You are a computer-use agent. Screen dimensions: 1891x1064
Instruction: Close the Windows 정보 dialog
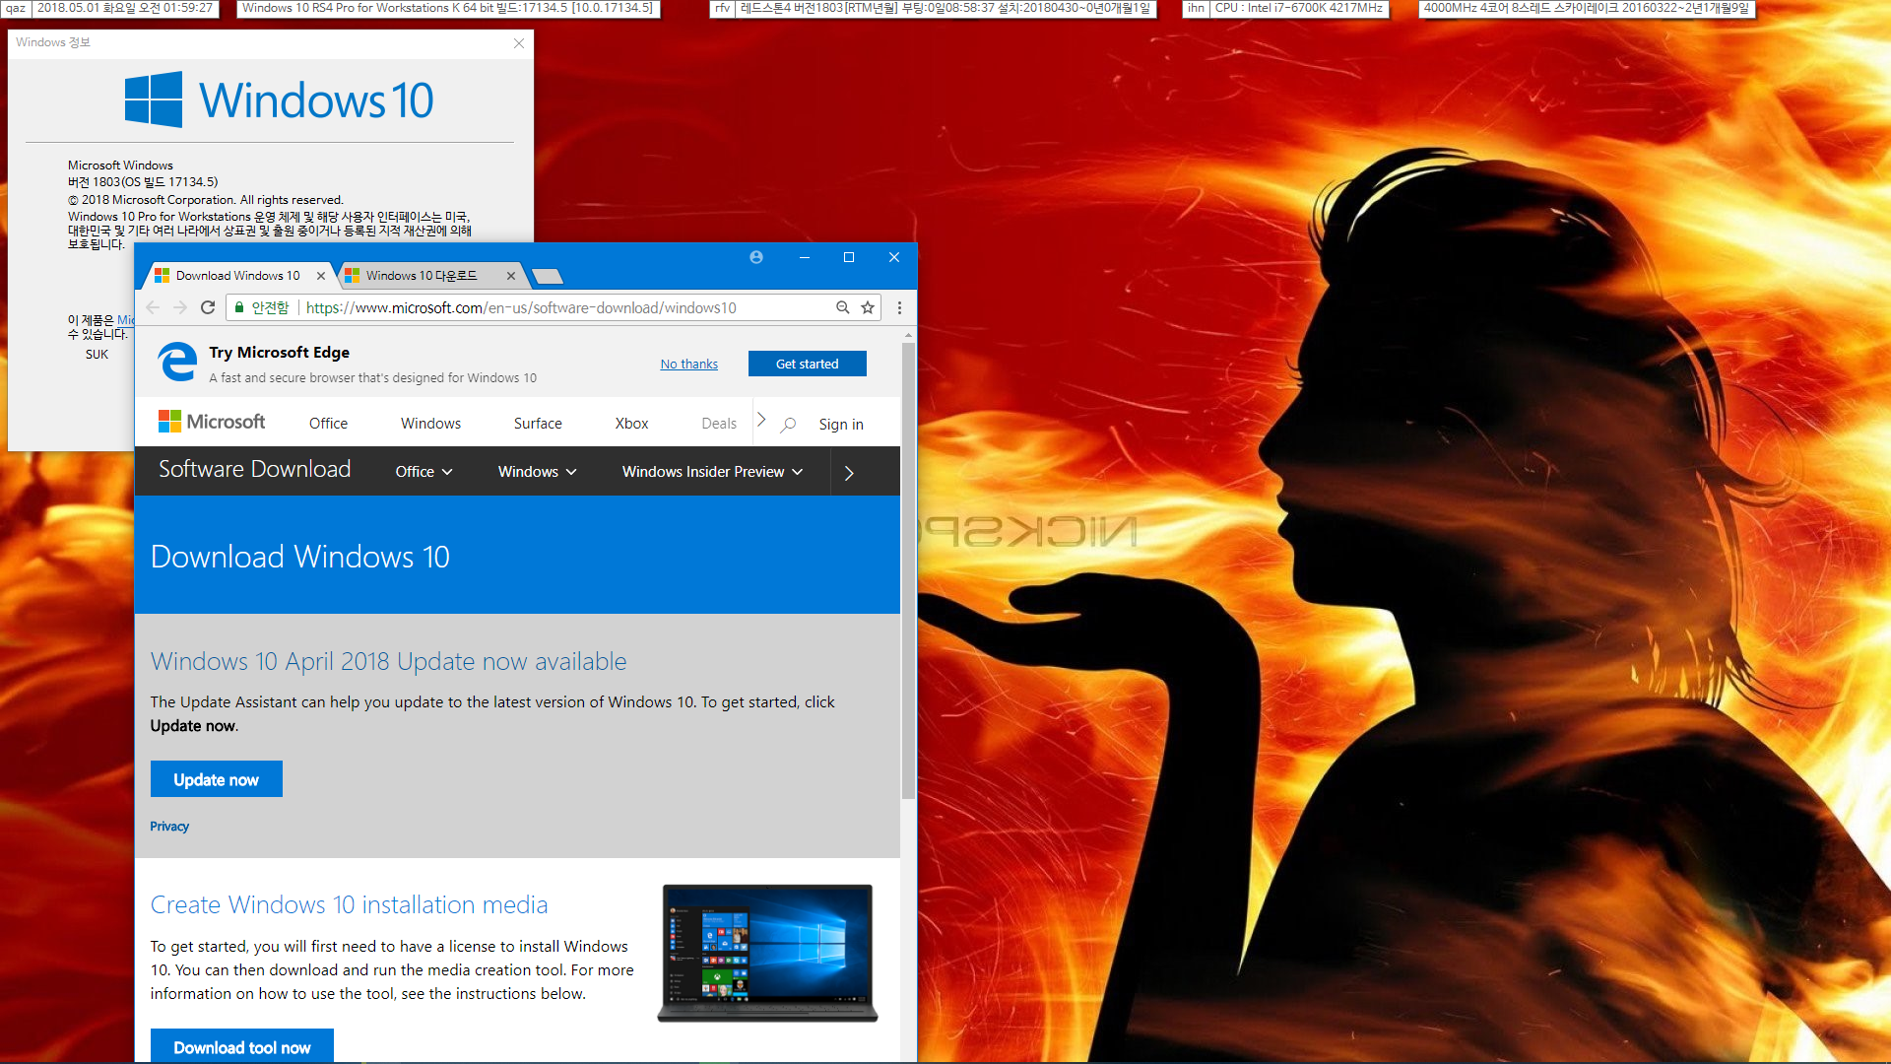click(x=519, y=43)
